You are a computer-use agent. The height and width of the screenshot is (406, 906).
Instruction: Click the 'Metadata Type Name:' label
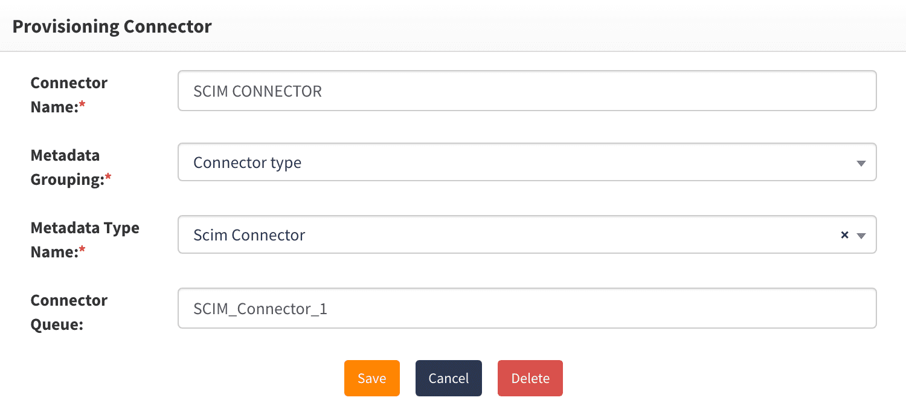(x=85, y=239)
